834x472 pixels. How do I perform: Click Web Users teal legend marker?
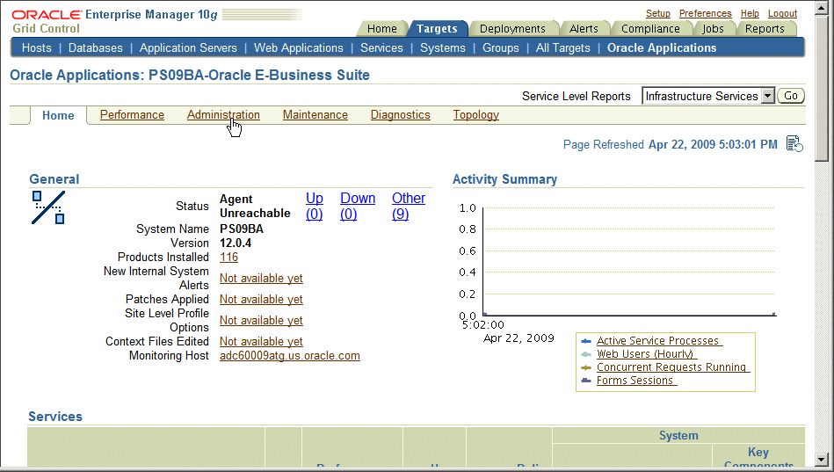(586, 354)
